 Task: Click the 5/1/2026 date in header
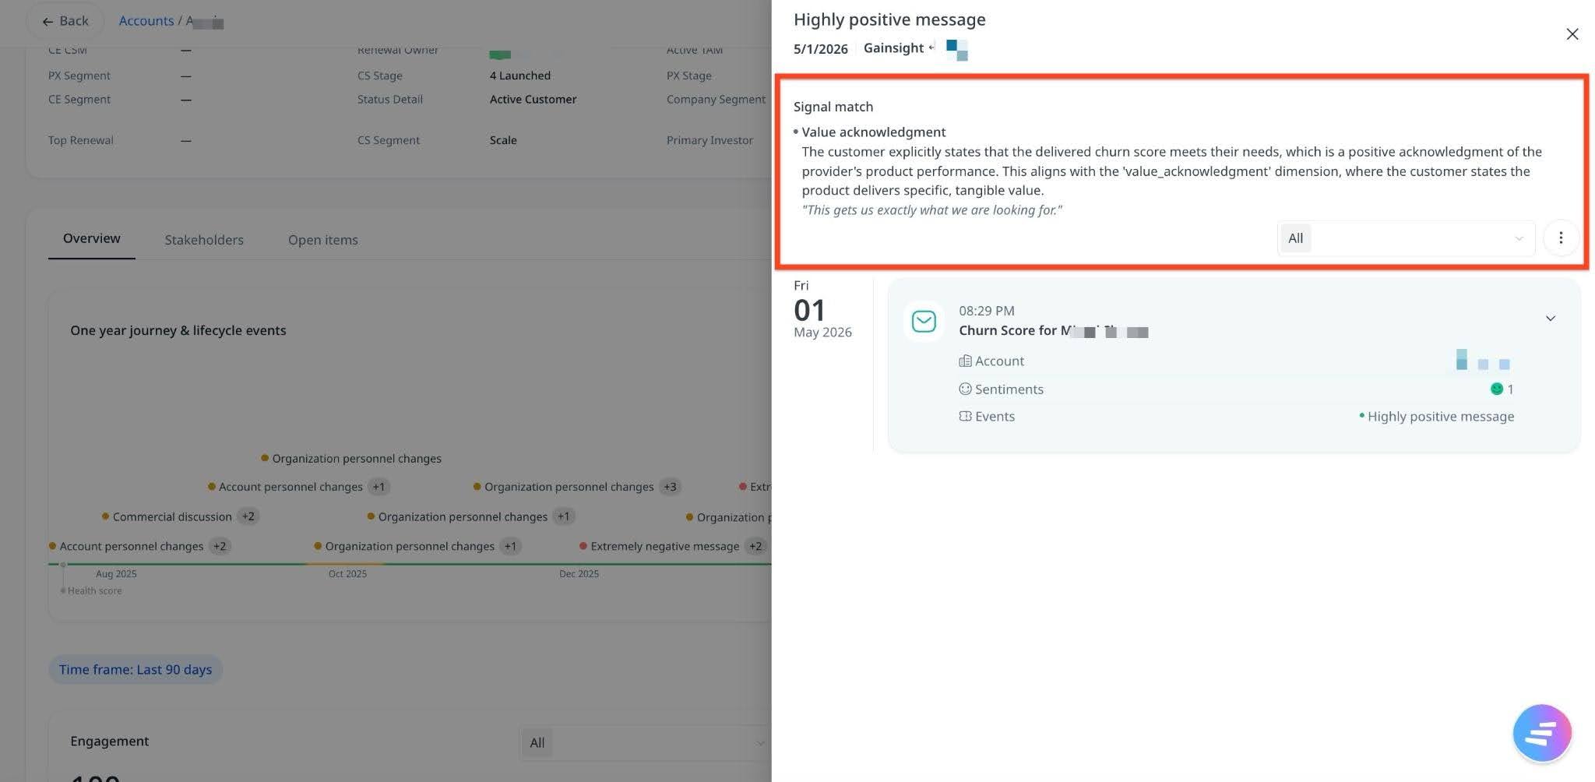click(821, 48)
